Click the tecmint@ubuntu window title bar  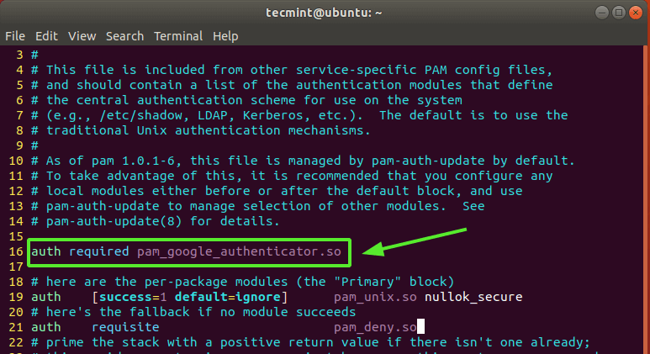tap(324, 13)
